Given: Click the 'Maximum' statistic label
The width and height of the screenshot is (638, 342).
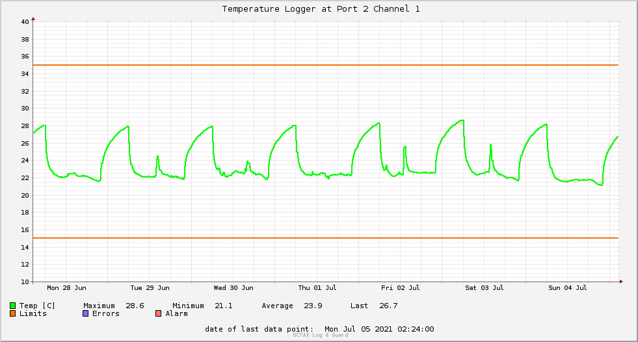Looking at the screenshot, I should tap(99, 306).
